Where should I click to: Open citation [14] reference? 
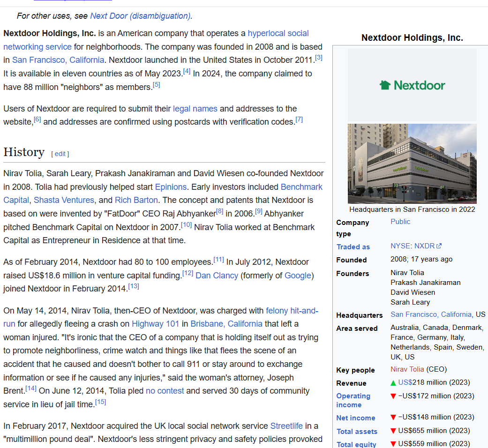click(31, 388)
